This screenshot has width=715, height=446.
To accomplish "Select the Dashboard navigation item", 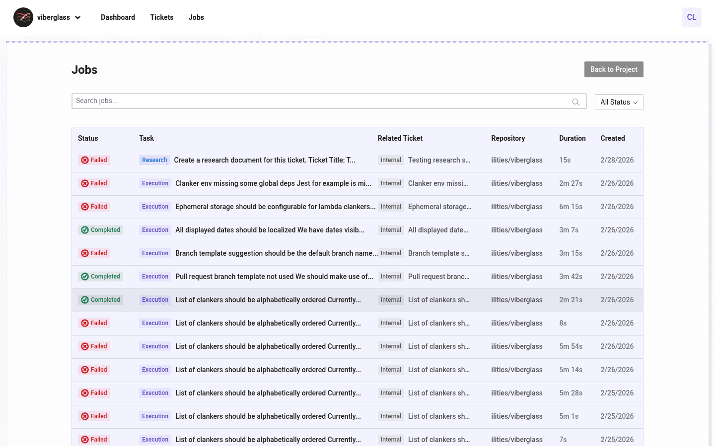I will (118, 17).
